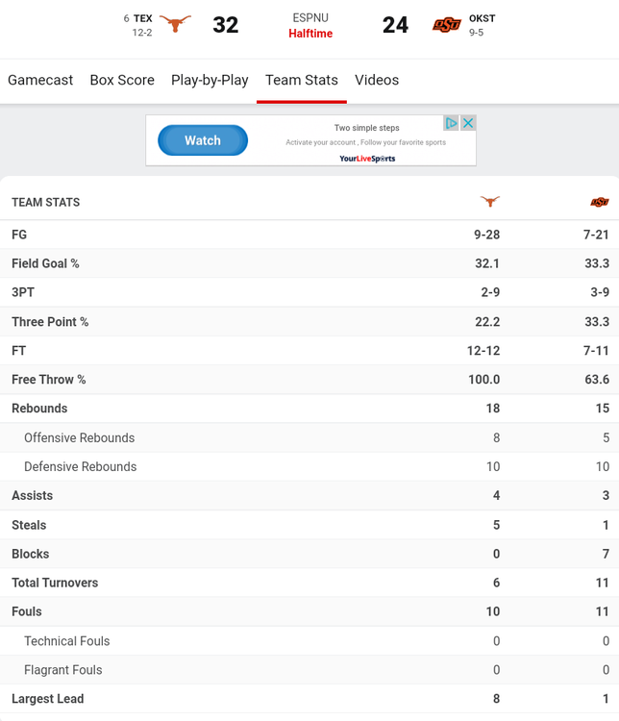Click the TEX team name link

point(142,18)
